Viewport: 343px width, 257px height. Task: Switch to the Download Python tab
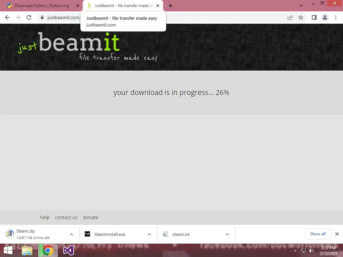42,6
